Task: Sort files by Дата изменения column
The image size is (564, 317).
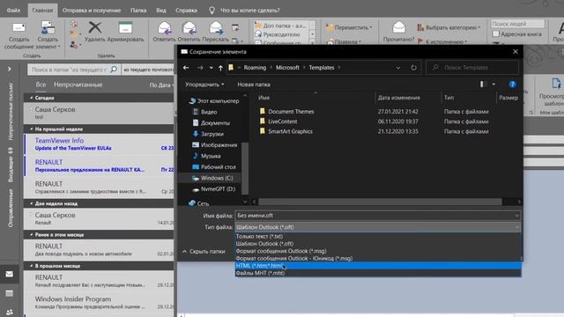Action: [x=398, y=98]
